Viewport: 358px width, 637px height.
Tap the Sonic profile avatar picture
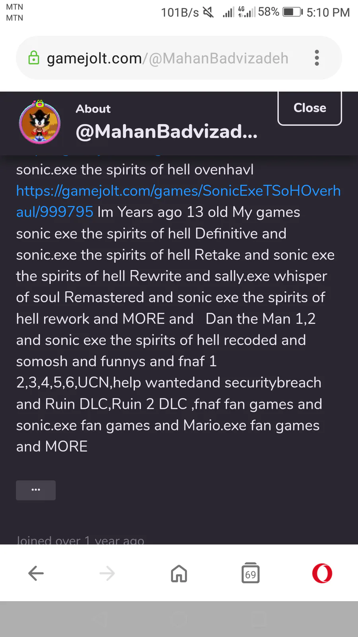pyautogui.click(x=40, y=123)
